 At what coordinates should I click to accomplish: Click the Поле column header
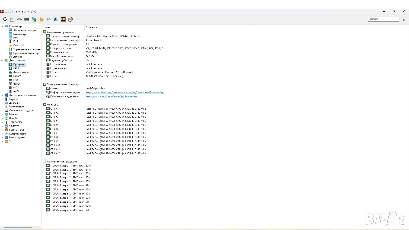click(47, 27)
